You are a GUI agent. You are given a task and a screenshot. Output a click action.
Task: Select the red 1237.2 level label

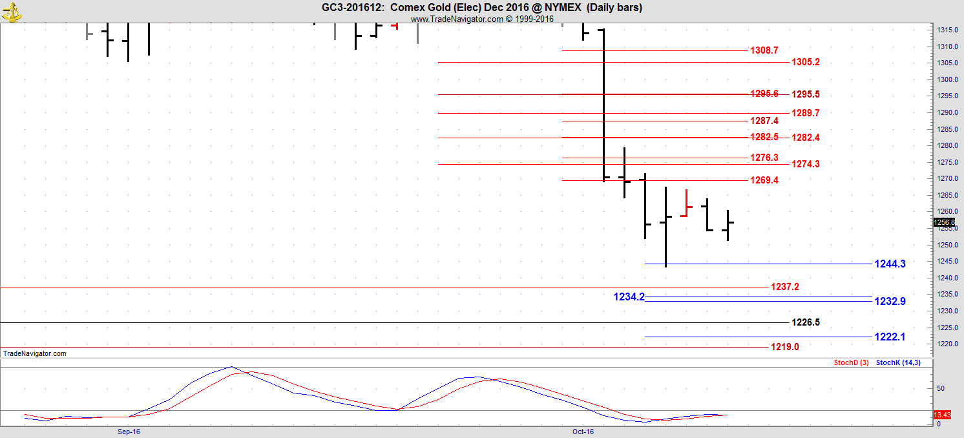point(784,287)
